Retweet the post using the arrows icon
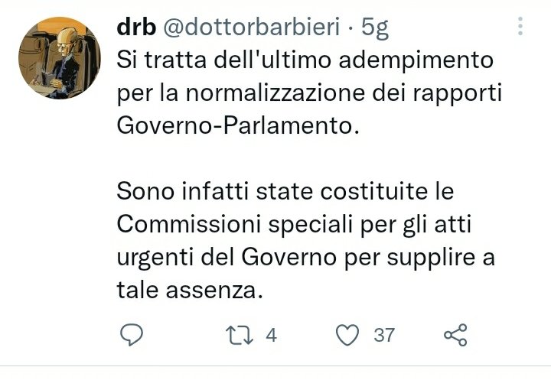Image resolution: width=551 pixels, height=380 pixels. [240, 335]
